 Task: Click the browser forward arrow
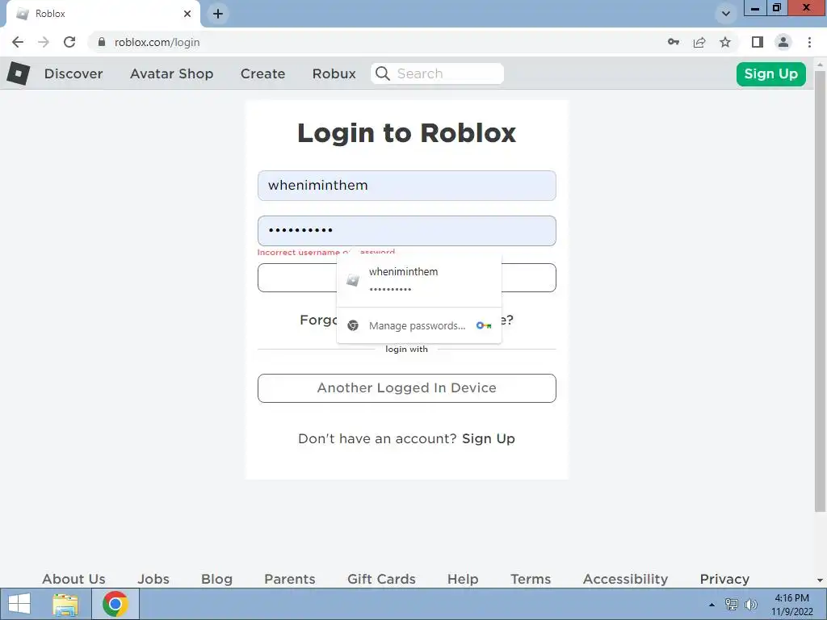pos(44,42)
